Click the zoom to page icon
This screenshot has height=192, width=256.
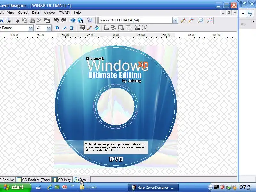click(x=201, y=20)
